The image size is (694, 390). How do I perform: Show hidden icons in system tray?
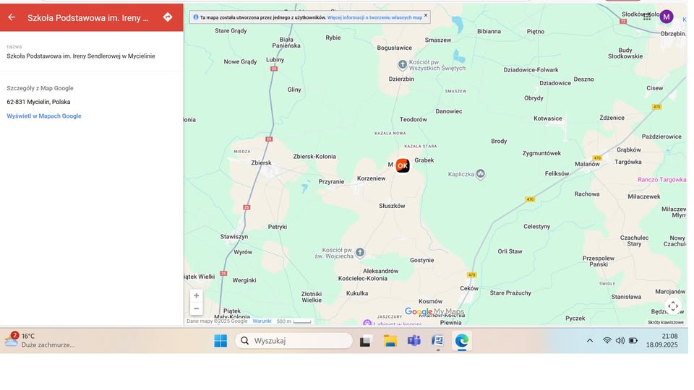pos(590,341)
